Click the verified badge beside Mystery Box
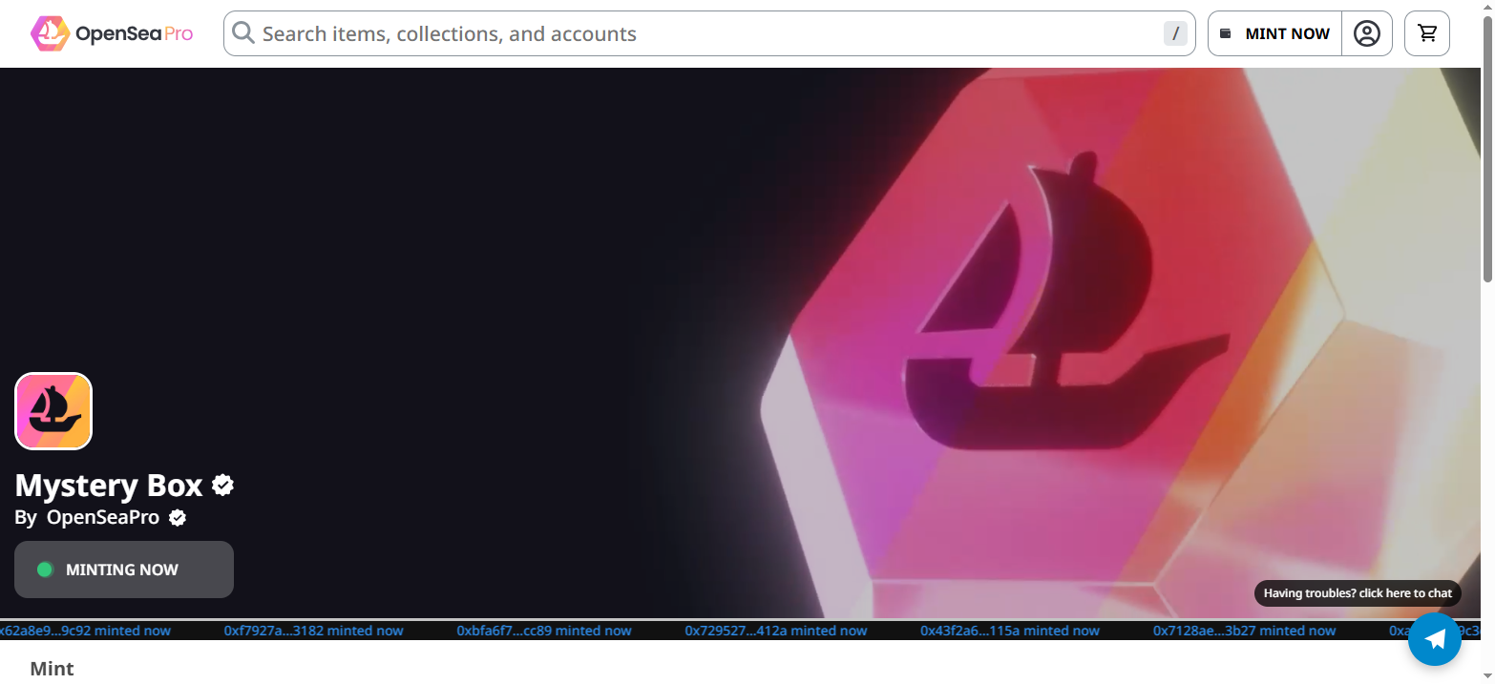This screenshot has width=1495, height=684. click(222, 486)
